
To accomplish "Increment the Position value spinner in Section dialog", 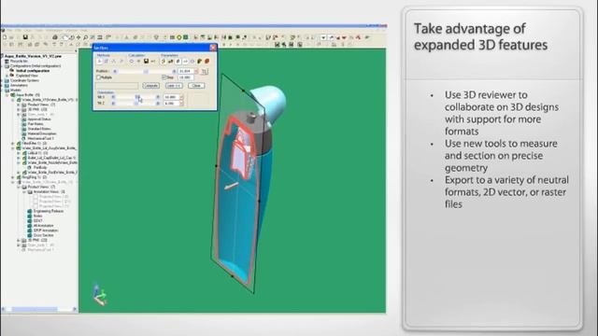I will coord(196,70).
